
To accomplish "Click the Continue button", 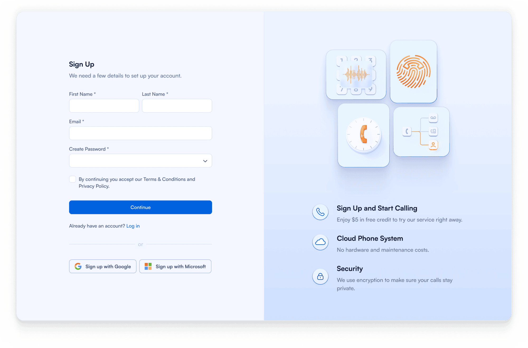I will (140, 207).
